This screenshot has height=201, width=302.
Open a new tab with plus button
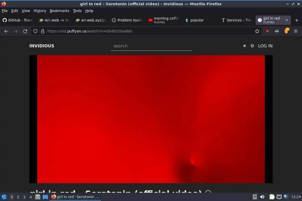(x=296, y=20)
